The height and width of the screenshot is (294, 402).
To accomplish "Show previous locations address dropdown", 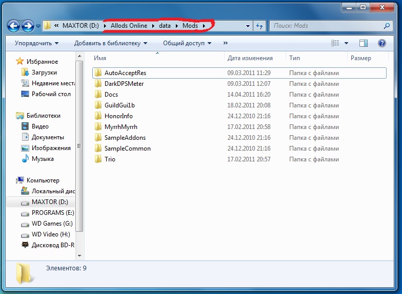I will click(x=248, y=26).
